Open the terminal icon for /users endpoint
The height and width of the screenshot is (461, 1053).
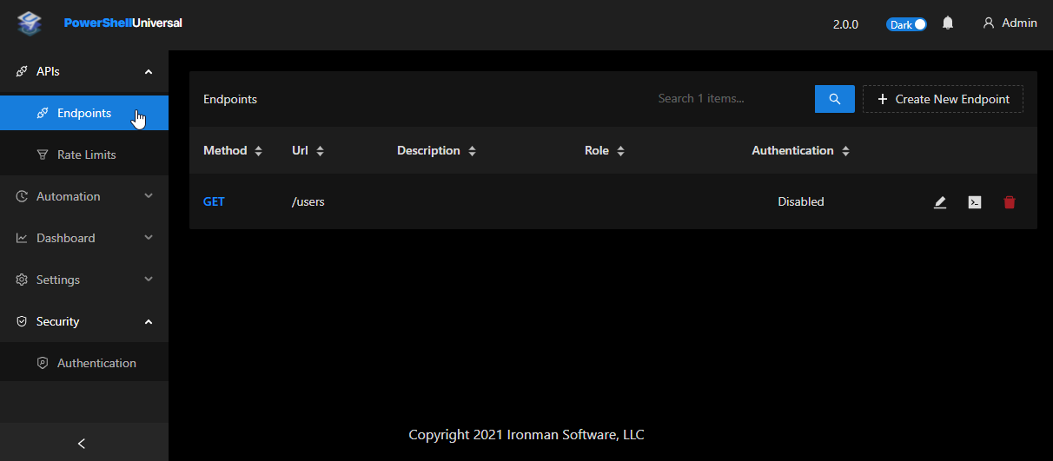tap(975, 202)
